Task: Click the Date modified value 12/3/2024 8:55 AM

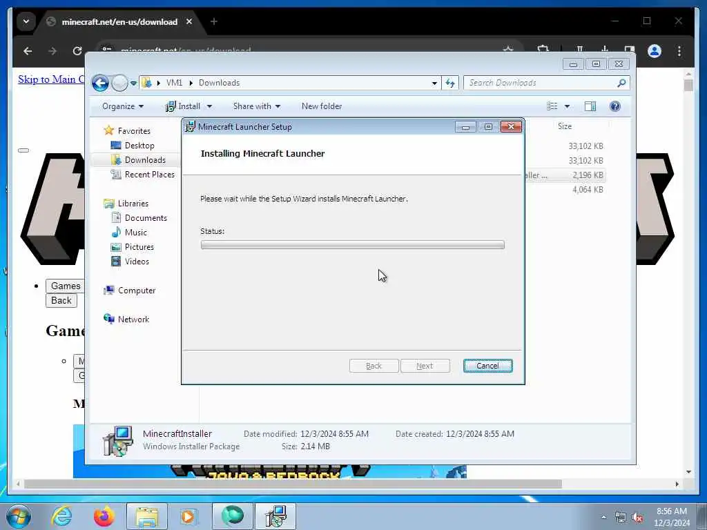Action: point(334,434)
